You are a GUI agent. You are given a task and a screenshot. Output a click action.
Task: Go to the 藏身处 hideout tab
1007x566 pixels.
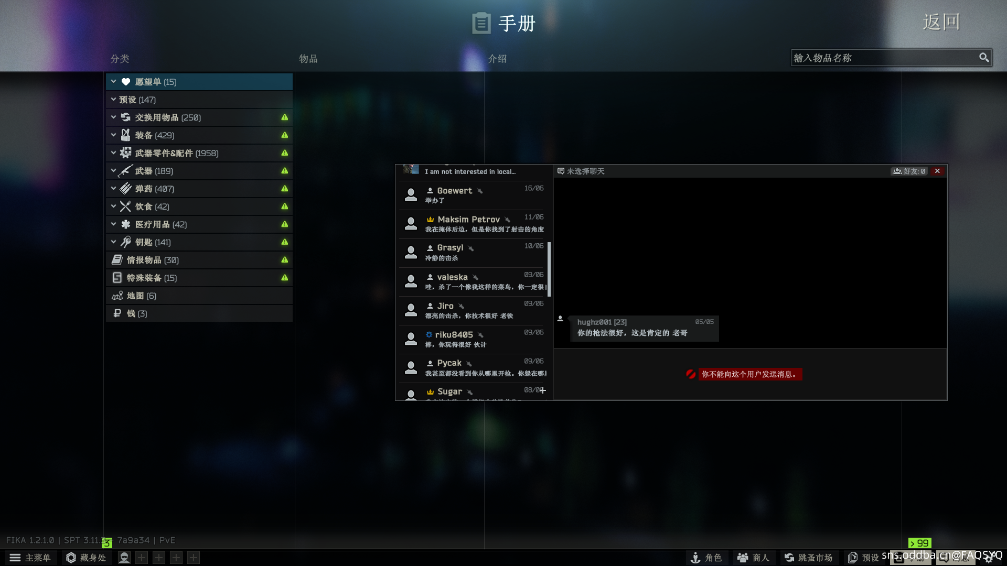click(87, 558)
